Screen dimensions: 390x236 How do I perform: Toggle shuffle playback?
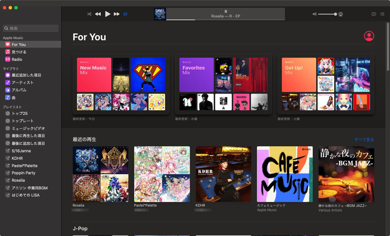tap(89, 14)
